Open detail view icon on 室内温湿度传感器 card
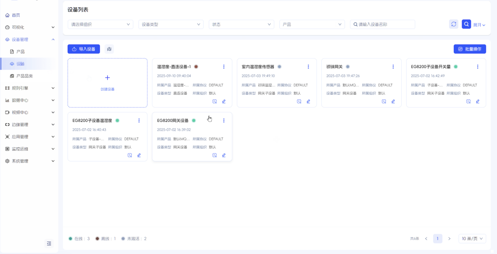The height and width of the screenshot is (254, 497). [x=299, y=102]
